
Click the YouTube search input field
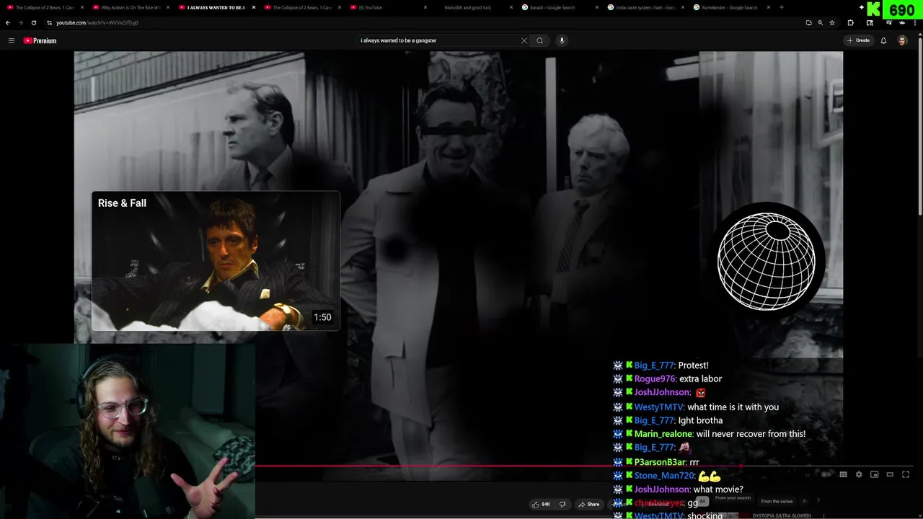pos(438,40)
